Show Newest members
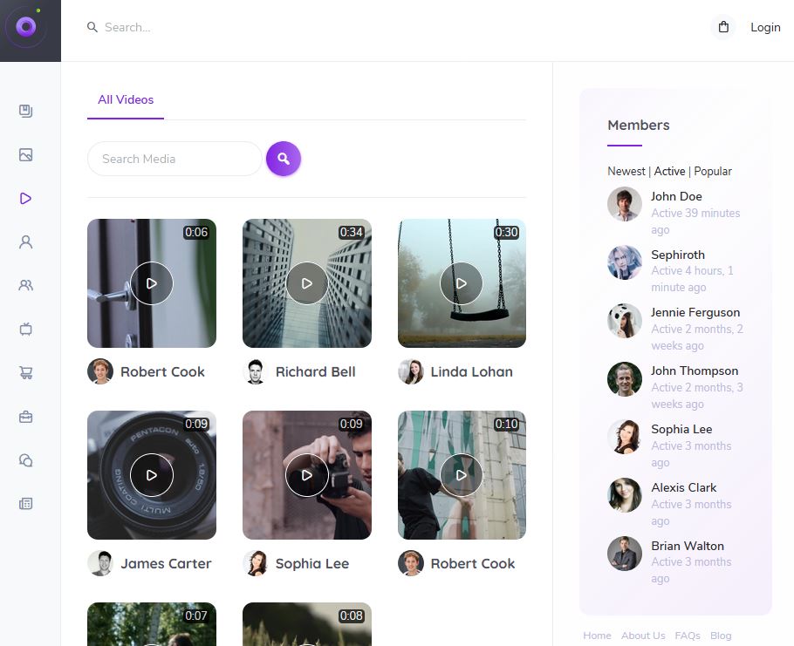794x646 pixels. pos(626,171)
